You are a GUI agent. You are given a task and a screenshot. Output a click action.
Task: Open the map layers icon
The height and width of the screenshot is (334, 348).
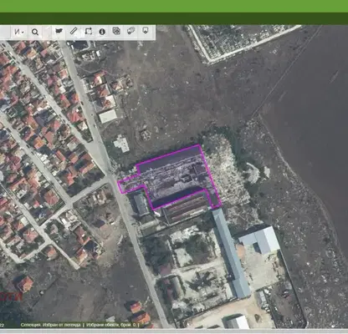[116, 31]
